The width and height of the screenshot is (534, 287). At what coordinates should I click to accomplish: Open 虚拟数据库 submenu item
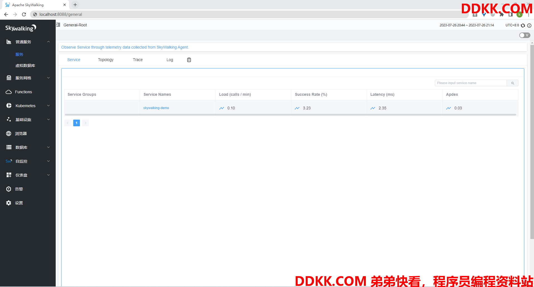pyautogui.click(x=25, y=66)
